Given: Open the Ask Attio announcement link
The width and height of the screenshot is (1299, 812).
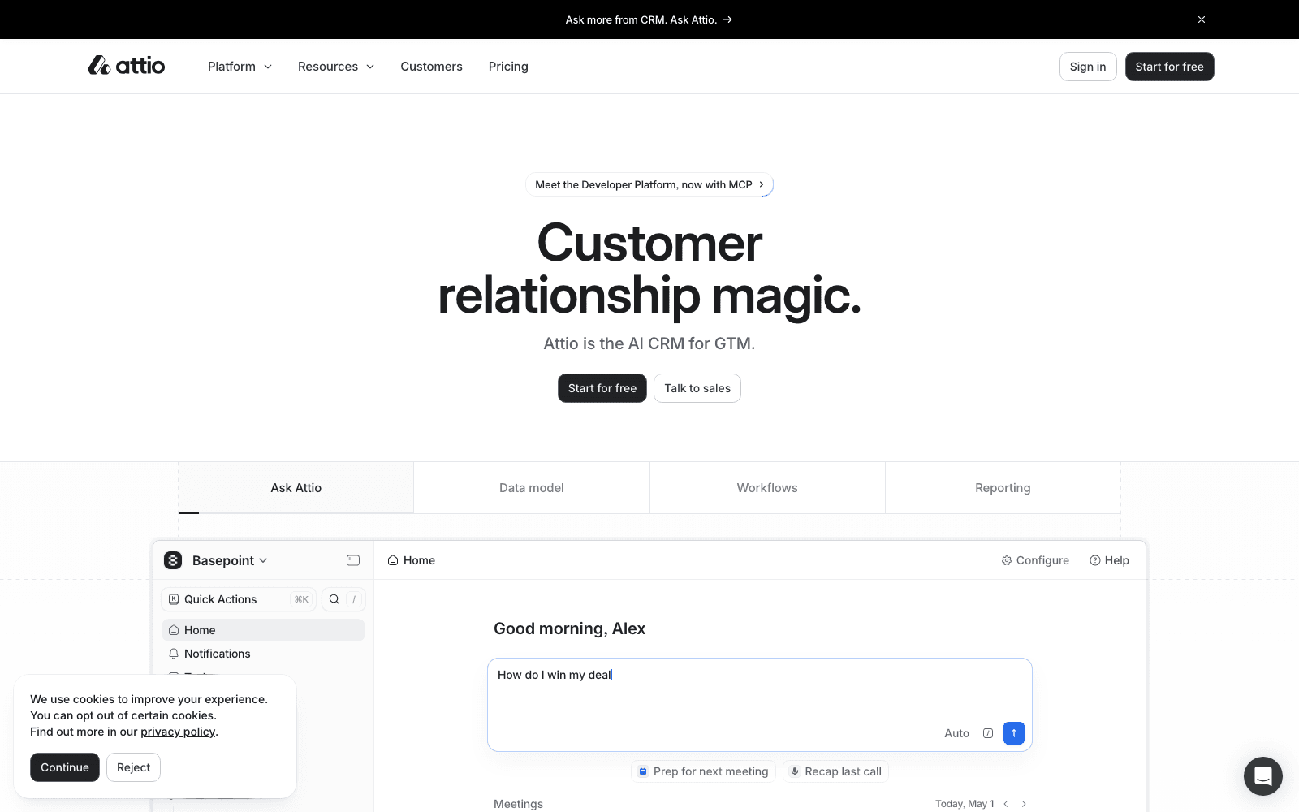Looking at the screenshot, I should coord(649,19).
